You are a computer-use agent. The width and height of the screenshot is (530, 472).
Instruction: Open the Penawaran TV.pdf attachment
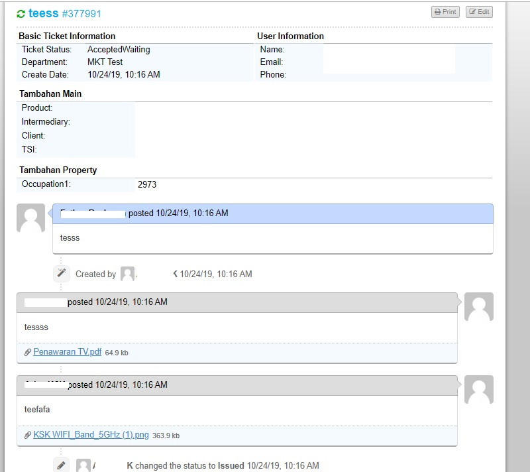pyautogui.click(x=67, y=352)
